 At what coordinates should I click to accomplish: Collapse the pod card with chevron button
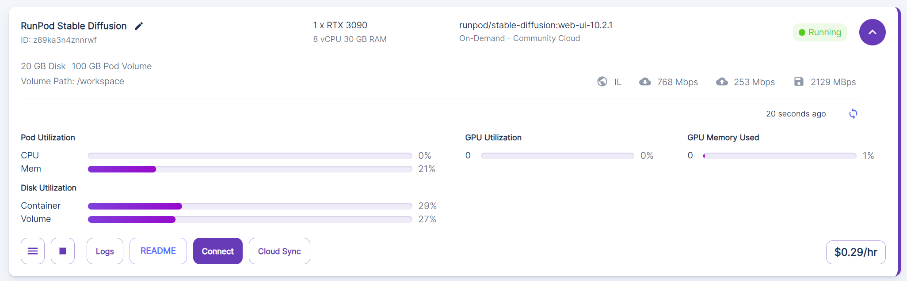872,32
